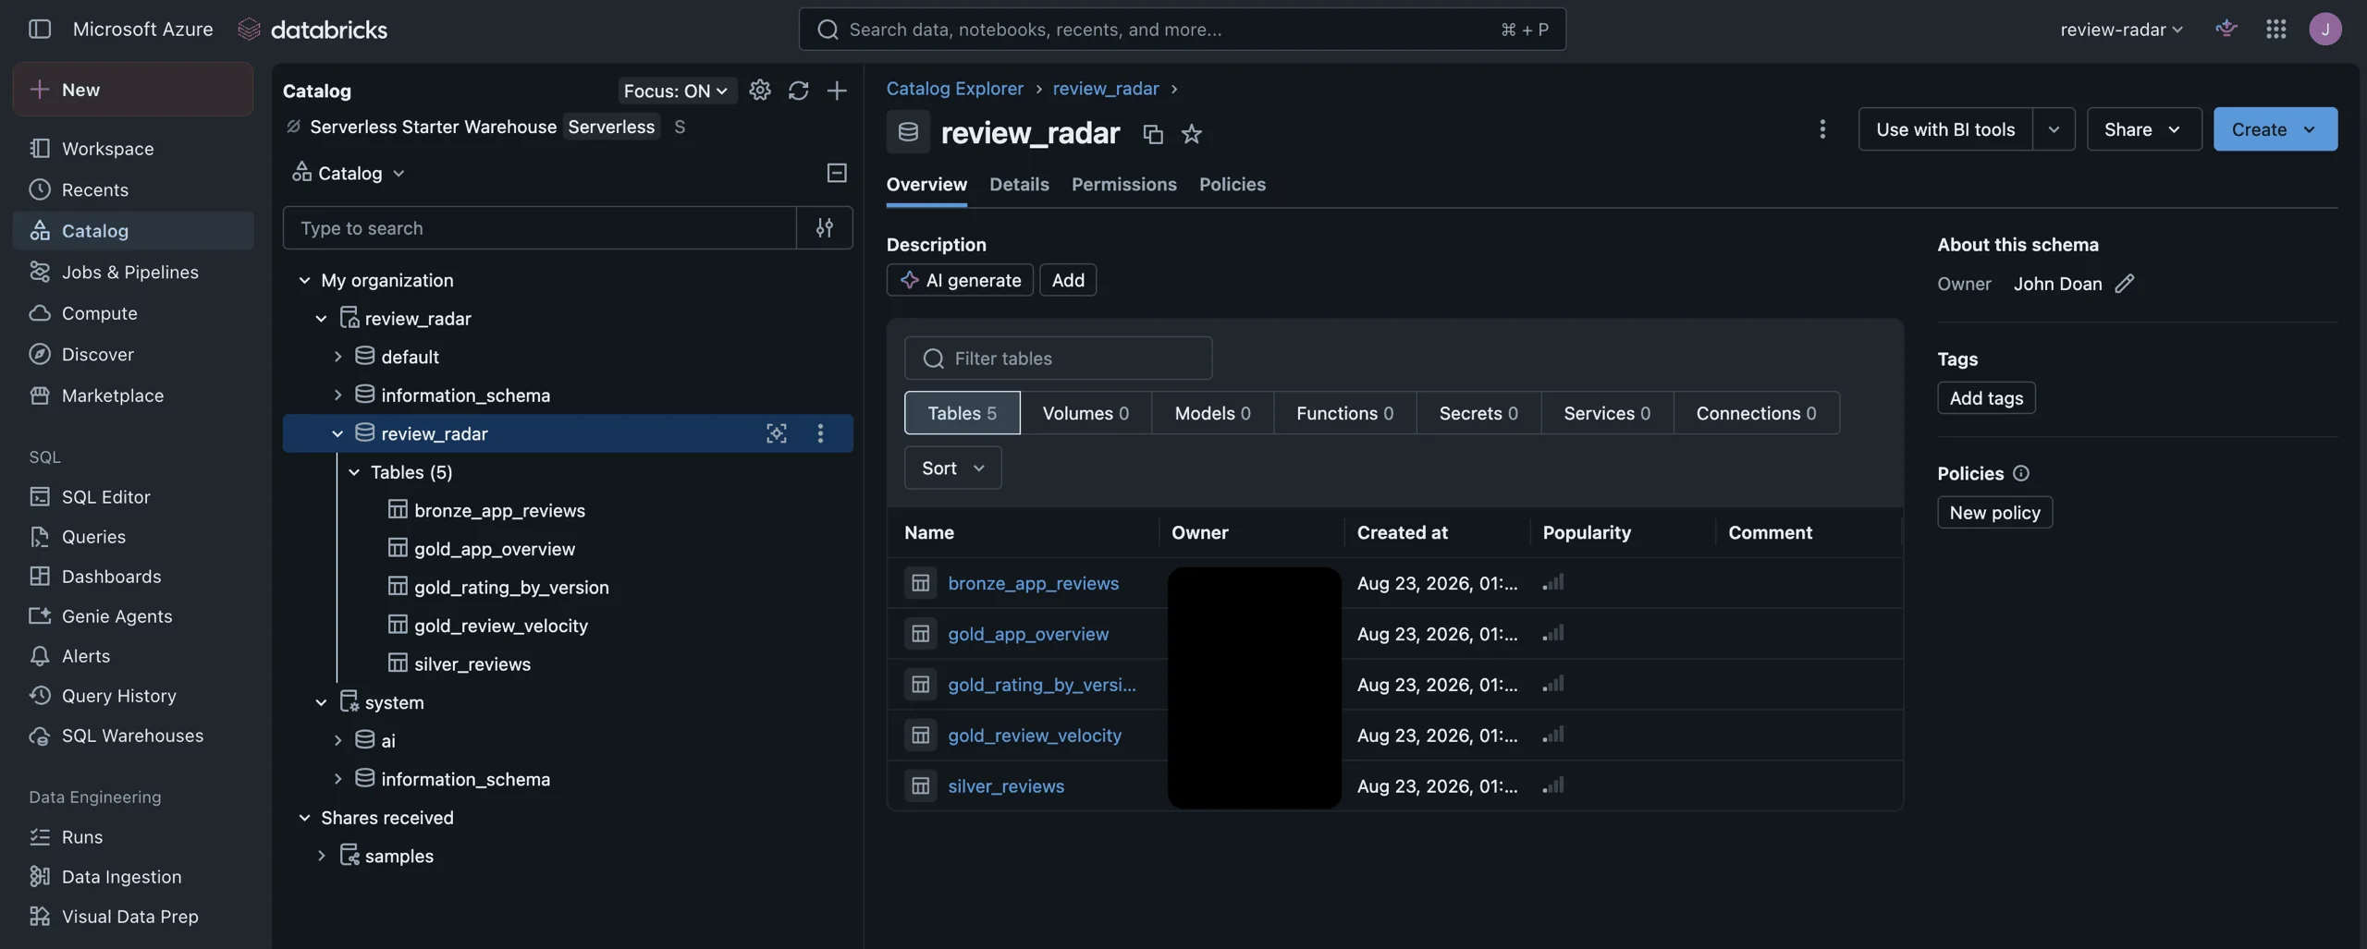Open the Sort dropdown
Viewport: 2367px width, 949px height.
pyautogui.click(x=952, y=468)
